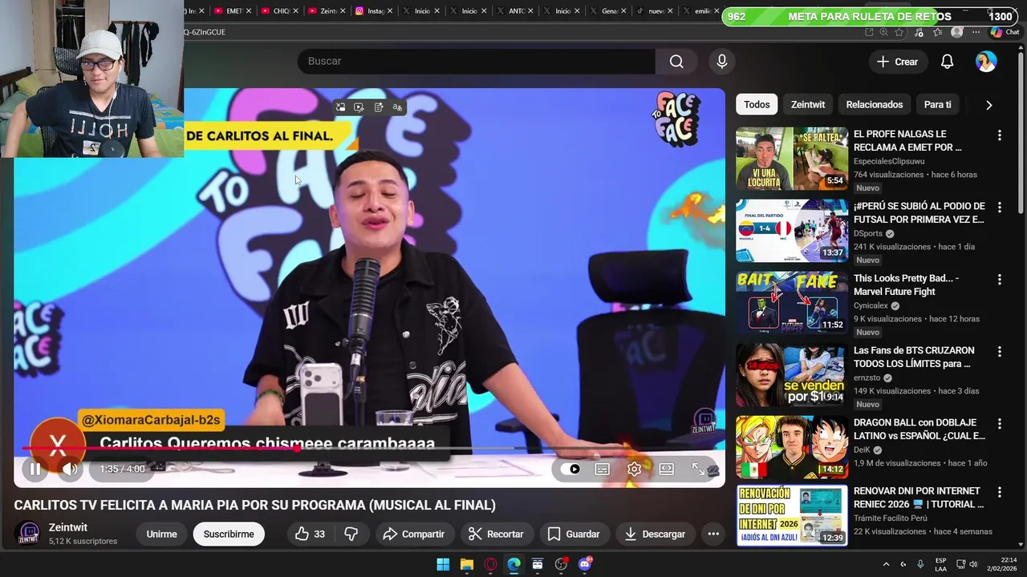Viewport: 1027px width, 577px height.
Task: Select the Para ti filter chip
Action: (x=938, y=104)
